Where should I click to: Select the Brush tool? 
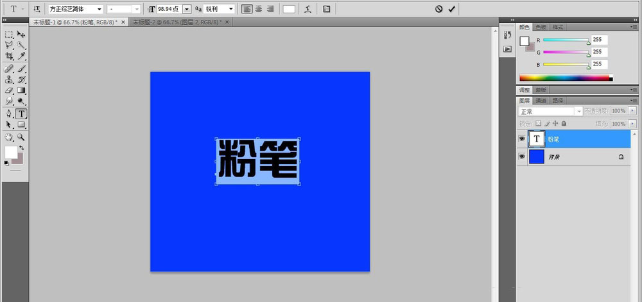(x=21, y=69)
